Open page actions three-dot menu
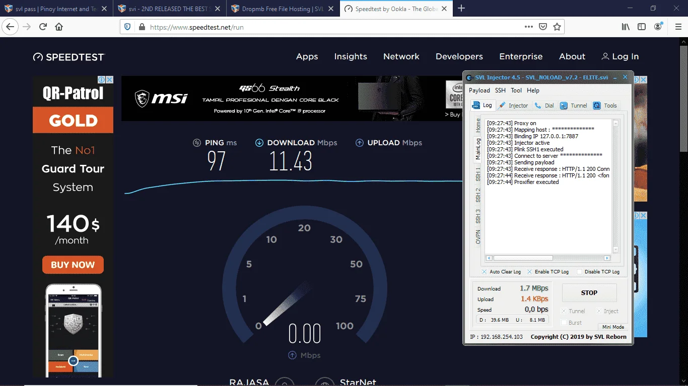Screen dimensions: 688x386 pos(528,27)
